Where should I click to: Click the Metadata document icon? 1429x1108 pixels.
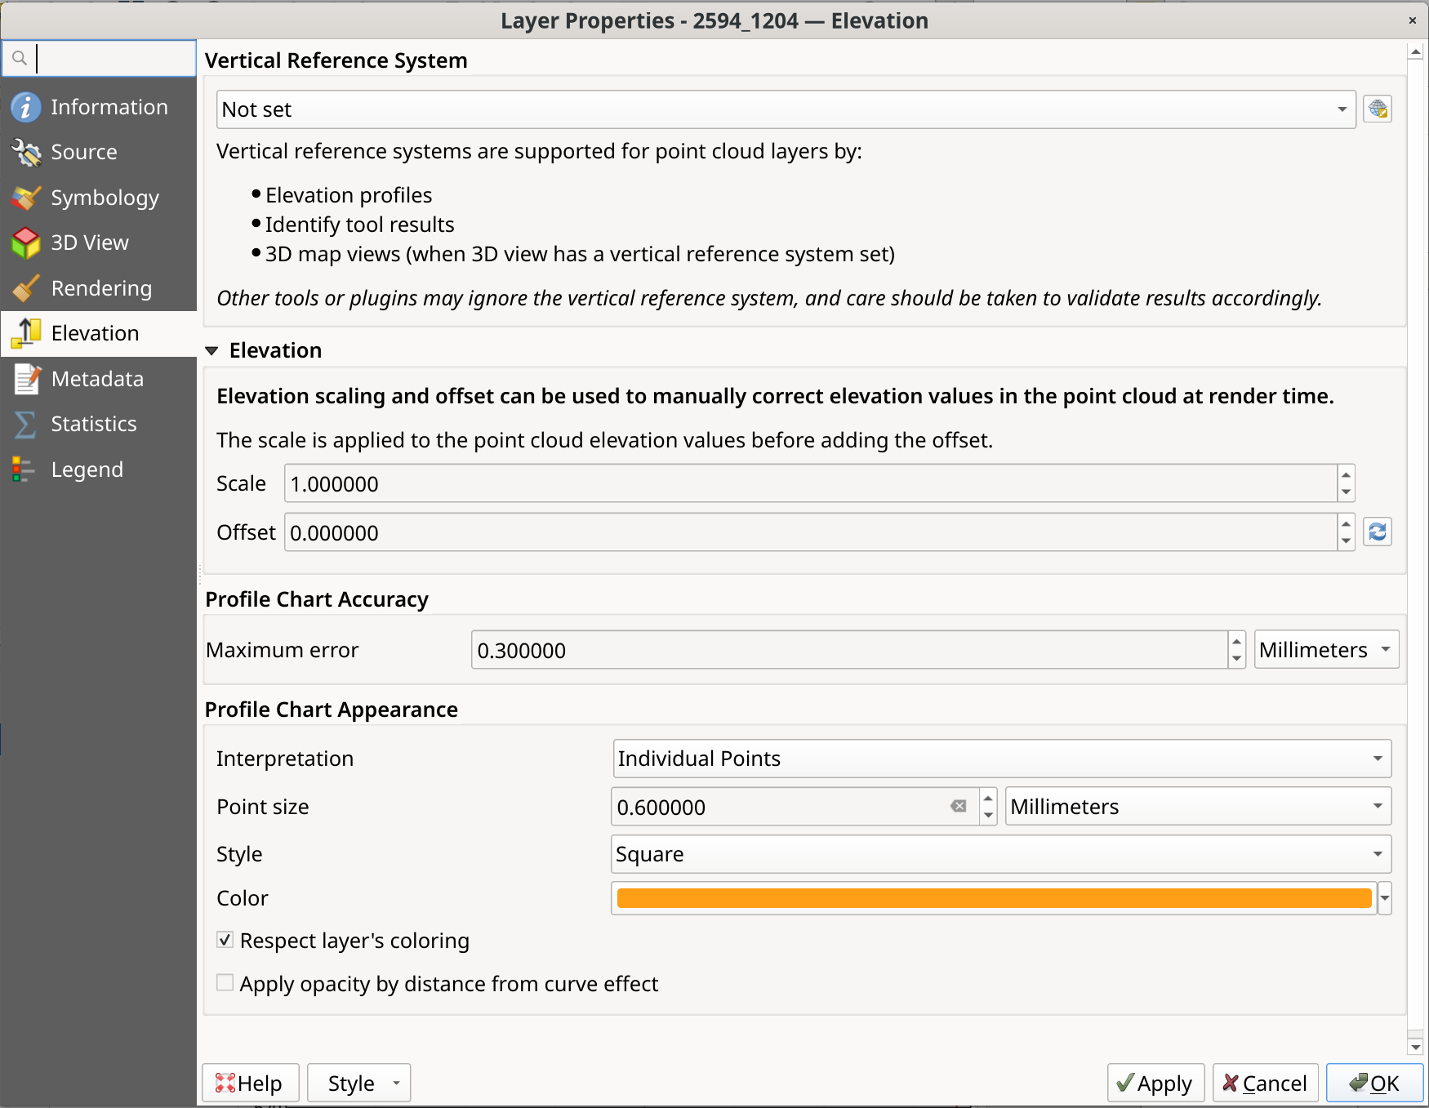click(25, 379)
